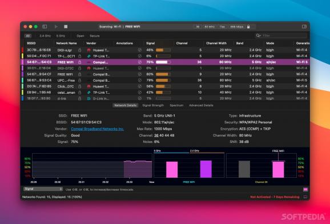Screen dimensions: 330x224
Task: Filter networks by 5 GHz band
Action: (x=61, y=36)
